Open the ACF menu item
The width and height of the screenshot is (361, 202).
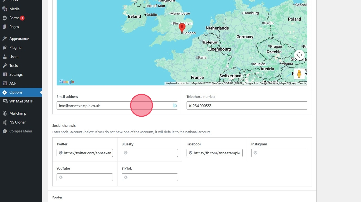[13, 83]
